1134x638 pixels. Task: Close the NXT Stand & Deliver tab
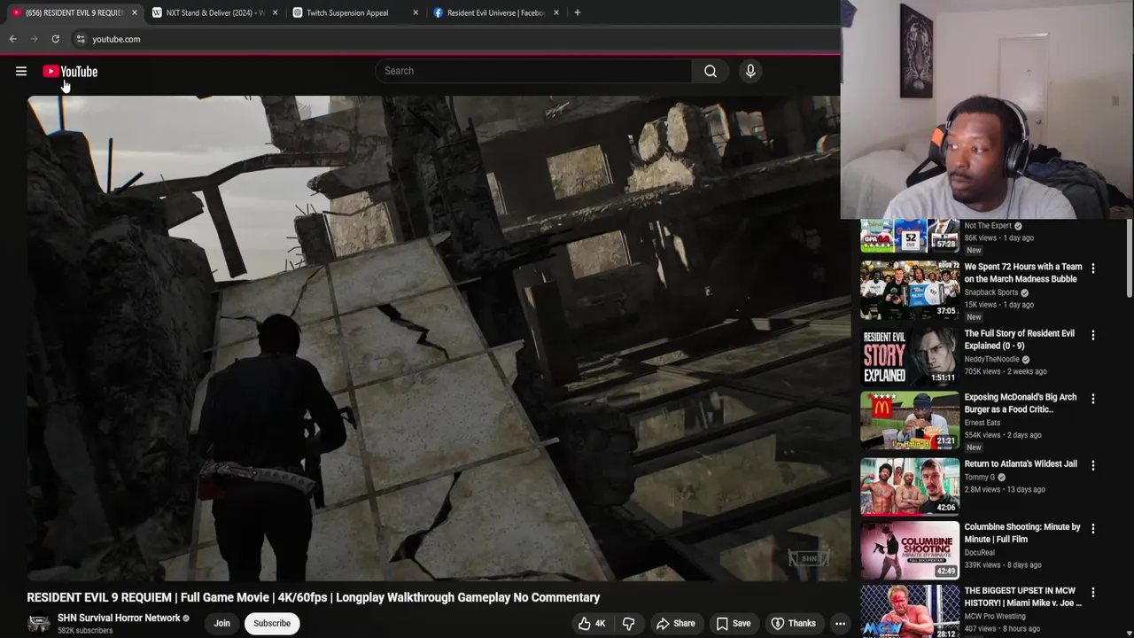click(275, 12)
